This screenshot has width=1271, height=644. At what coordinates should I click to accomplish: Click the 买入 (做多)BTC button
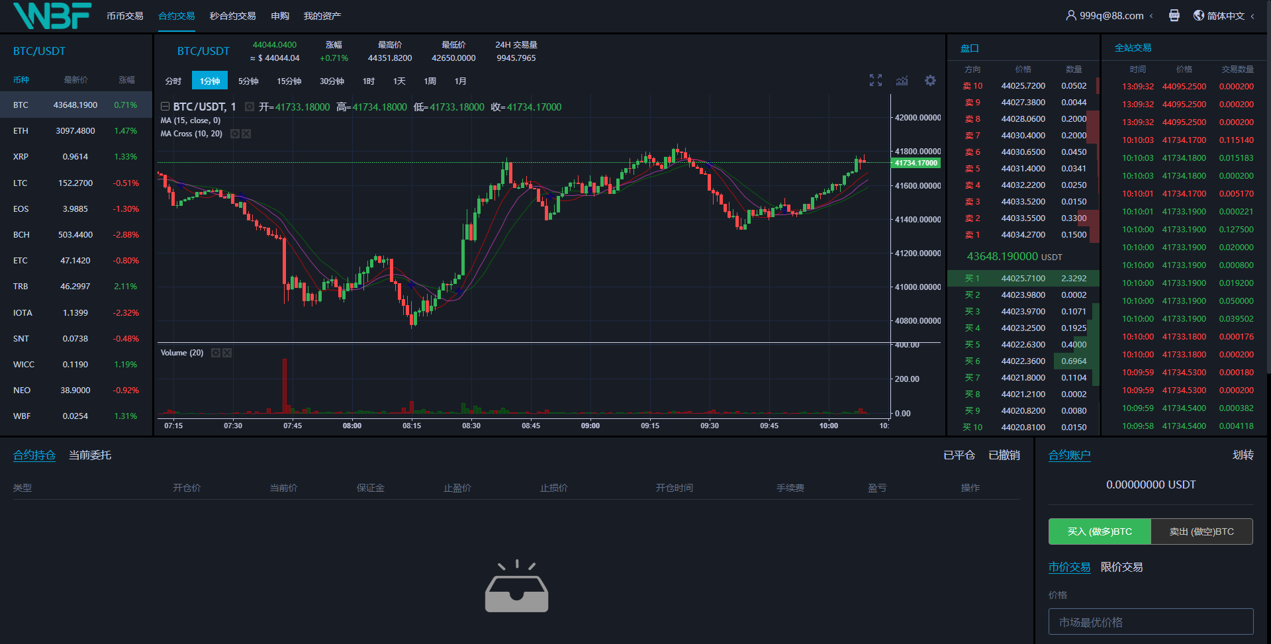pos(1100,531)
